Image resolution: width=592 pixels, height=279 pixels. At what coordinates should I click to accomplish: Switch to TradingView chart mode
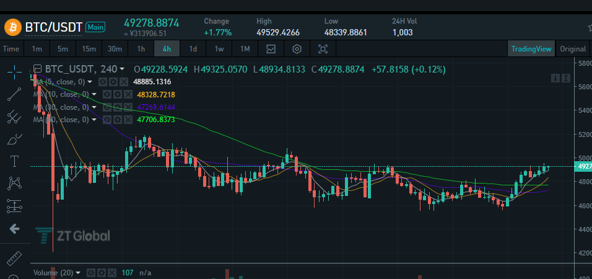click(531, 49)
